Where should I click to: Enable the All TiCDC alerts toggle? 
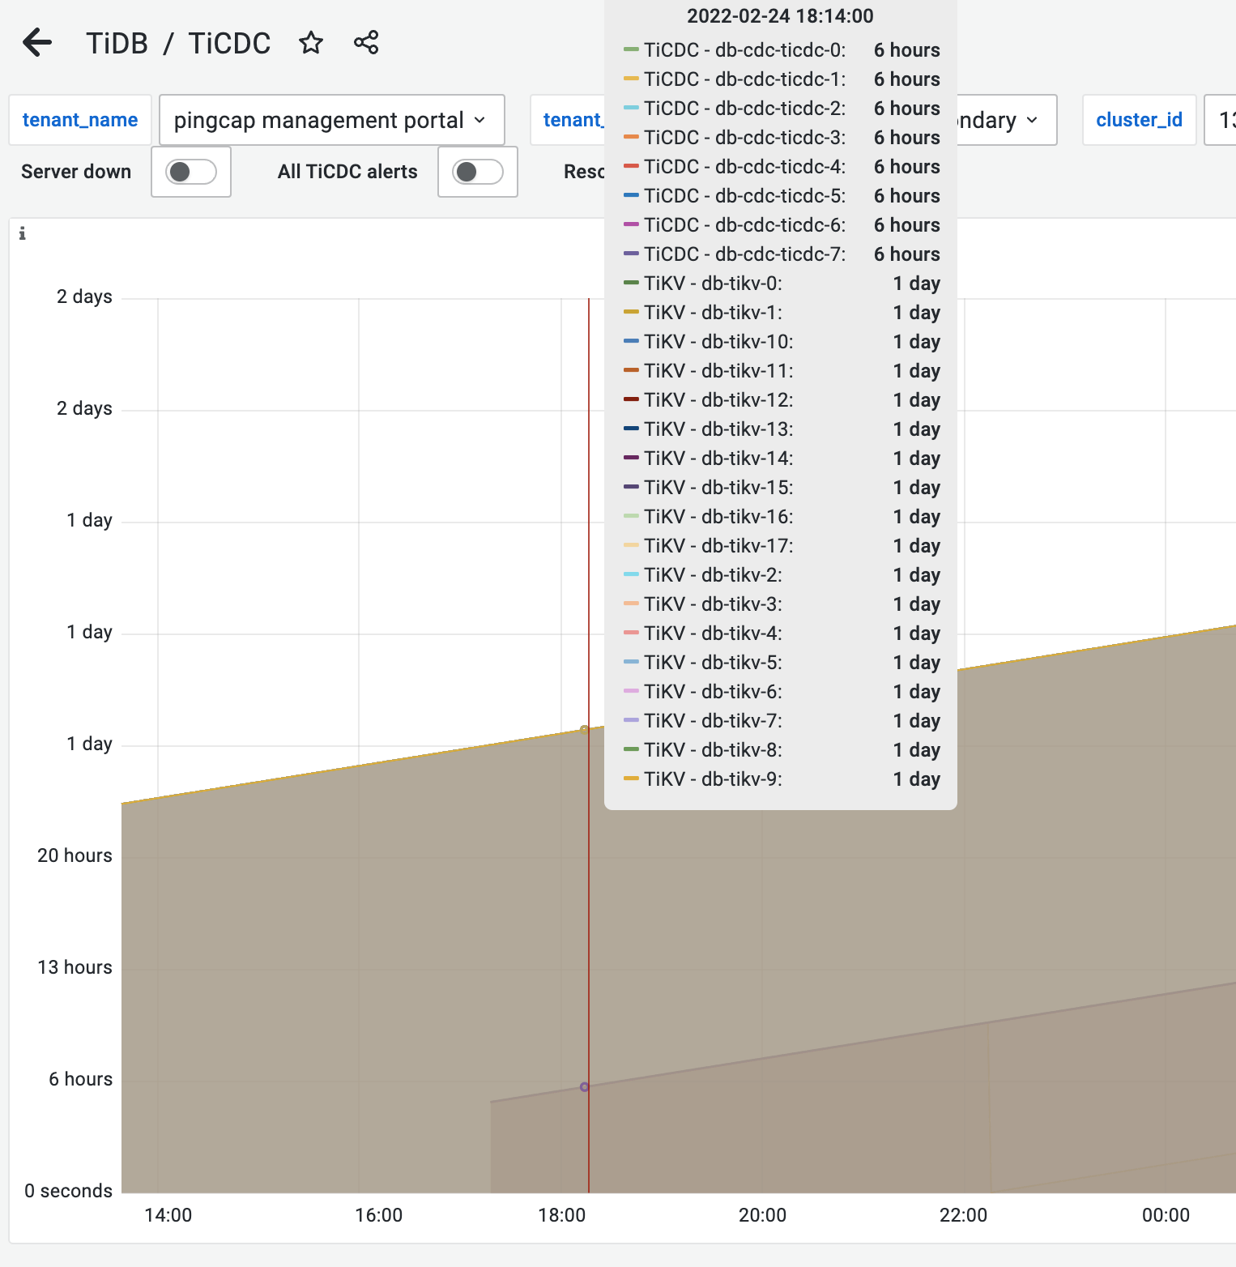coord(477,172)
